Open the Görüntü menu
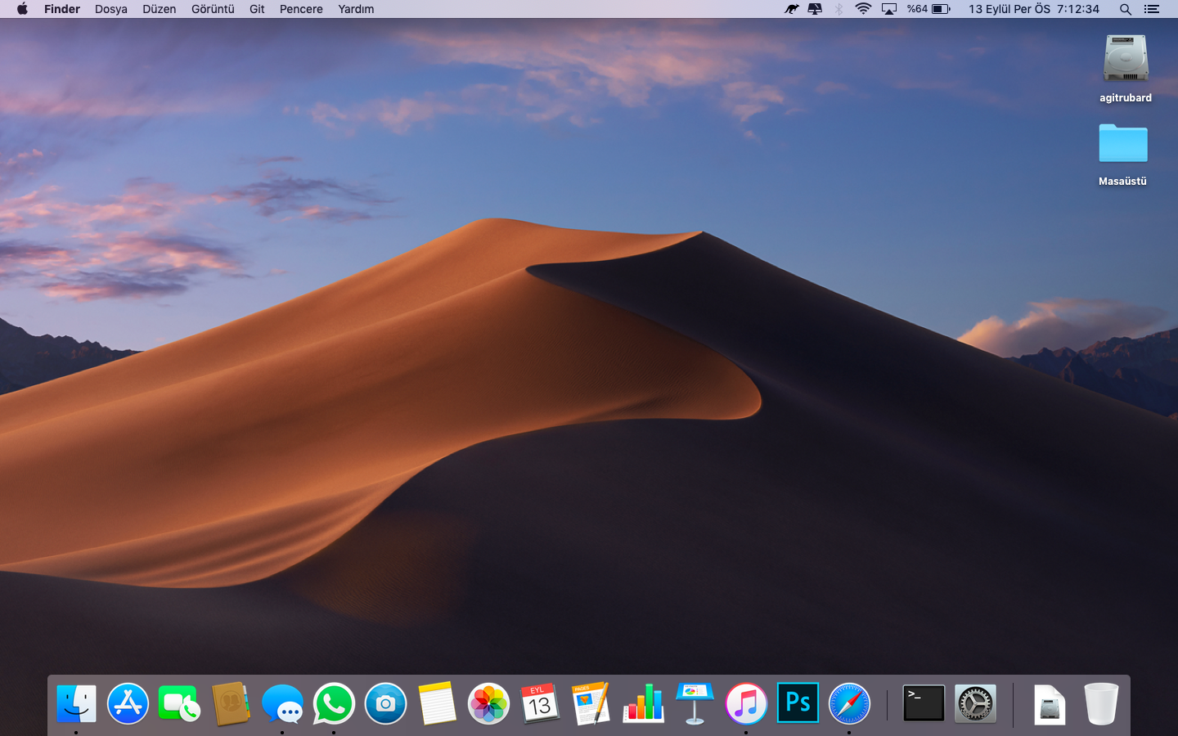Image resolution: width=1178 pixels, height=736 pixels. tap(213, 9)
